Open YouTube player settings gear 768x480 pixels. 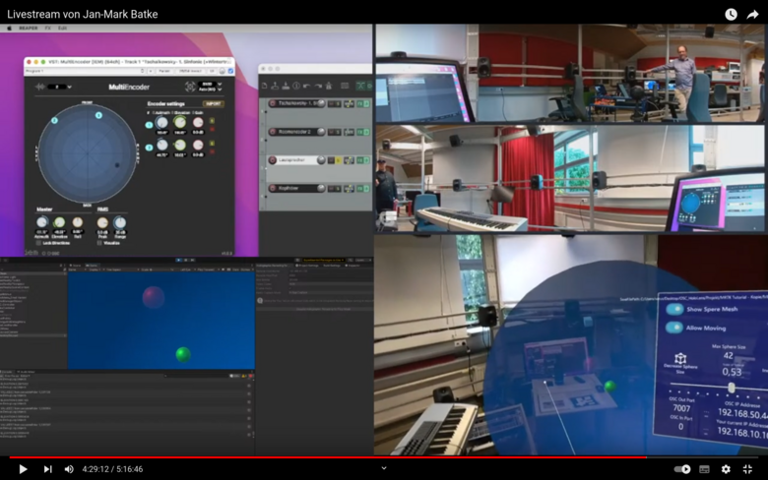click(x=726, y=469)
